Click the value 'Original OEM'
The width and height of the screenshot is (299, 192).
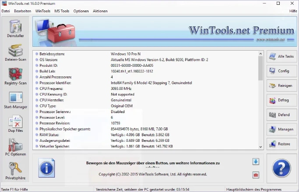pyautogui.click(x=122, y=106)
